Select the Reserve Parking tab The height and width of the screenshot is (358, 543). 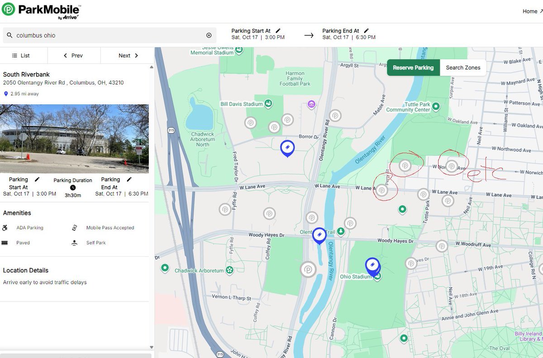pyautogui.click(x=413, y=68)
